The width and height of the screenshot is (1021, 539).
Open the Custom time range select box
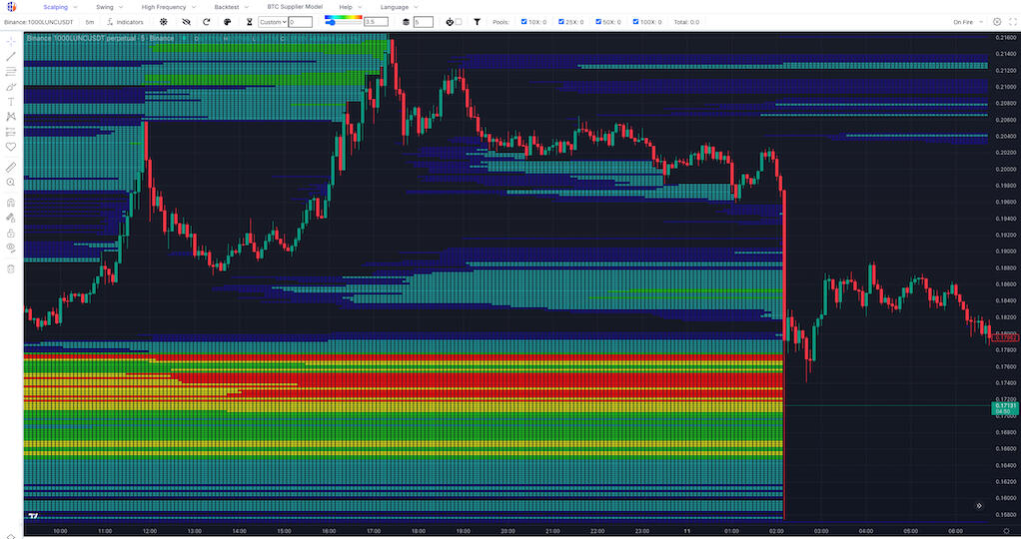click(273, 22)
